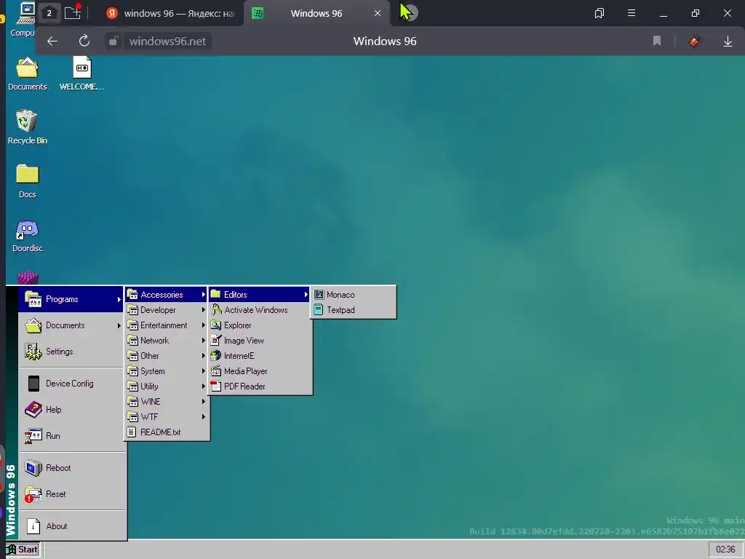Click the Image View icon
The width and height of the screenshot is (745, 559).
pos(216,341)
